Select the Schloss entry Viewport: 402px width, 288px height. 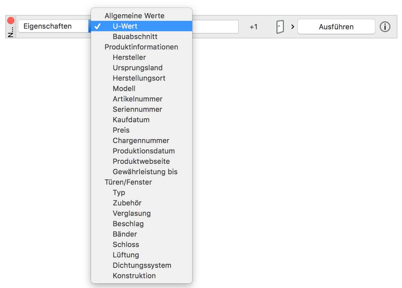click(141, 245)
